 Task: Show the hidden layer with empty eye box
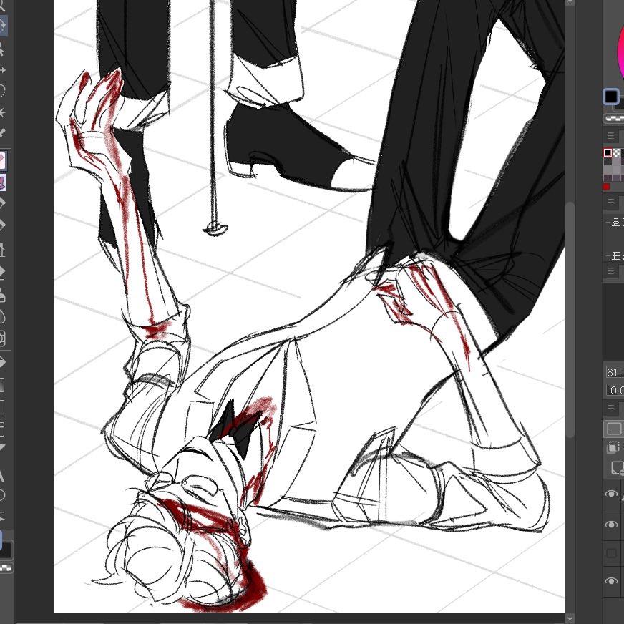point(612,553)
